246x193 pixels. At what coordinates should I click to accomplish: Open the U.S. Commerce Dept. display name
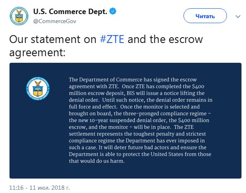(x=70, y=12)
